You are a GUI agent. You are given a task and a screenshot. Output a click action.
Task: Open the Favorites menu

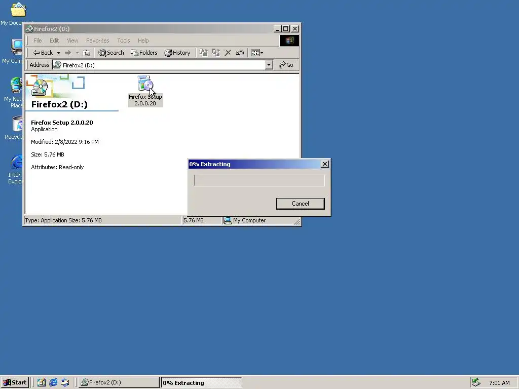(x=98, y=41)
